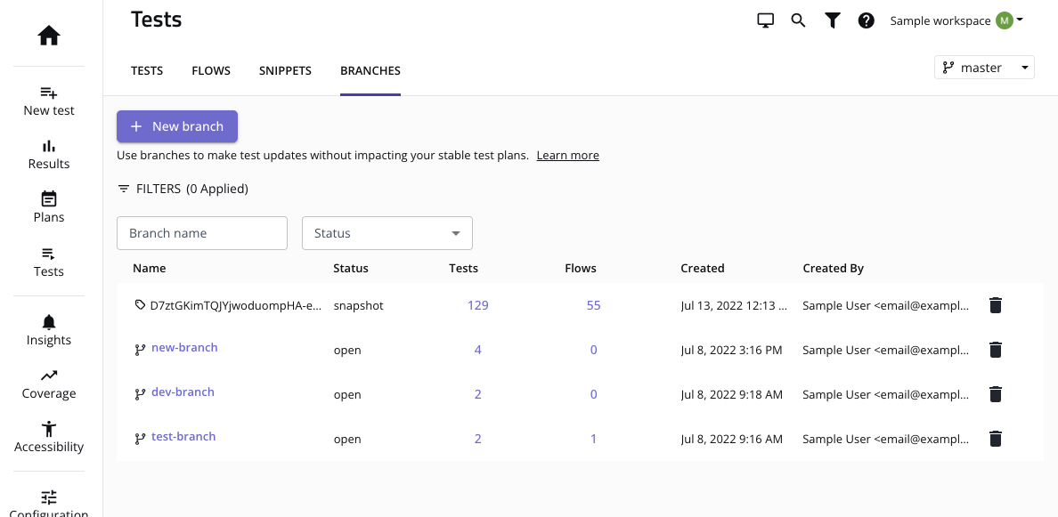The image size is (1058, 517).
Task: Expand the Status filter dropdown
Action: [387, 233]
